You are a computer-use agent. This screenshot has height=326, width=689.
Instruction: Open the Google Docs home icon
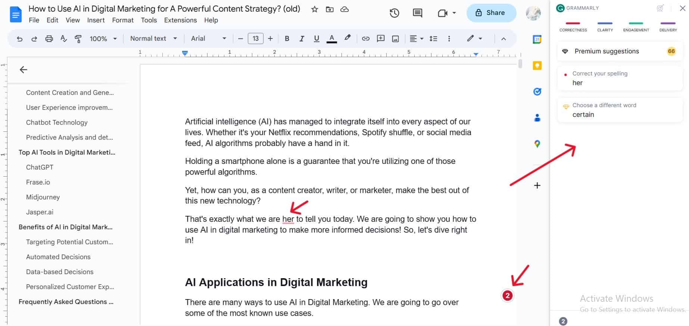[16, 14]
